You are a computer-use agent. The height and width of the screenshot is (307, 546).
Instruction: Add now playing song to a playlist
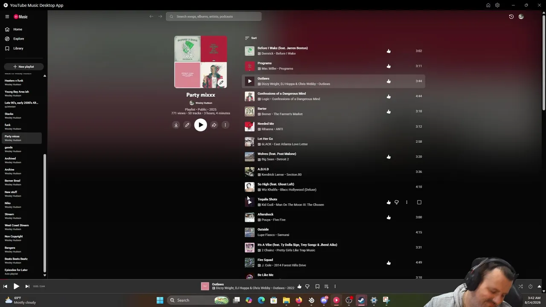pyautogui.click(x=326, y=287)
